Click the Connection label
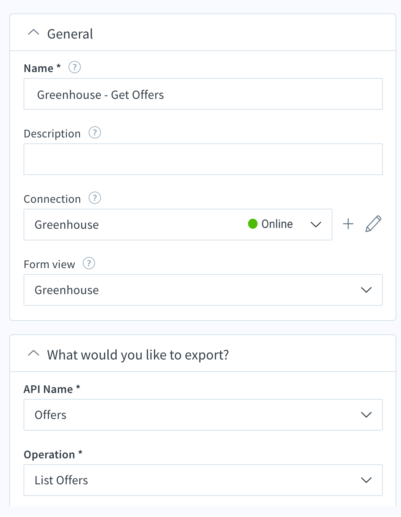Image resolution: width=401 pixels, height=517 pixels. (52, 199)
